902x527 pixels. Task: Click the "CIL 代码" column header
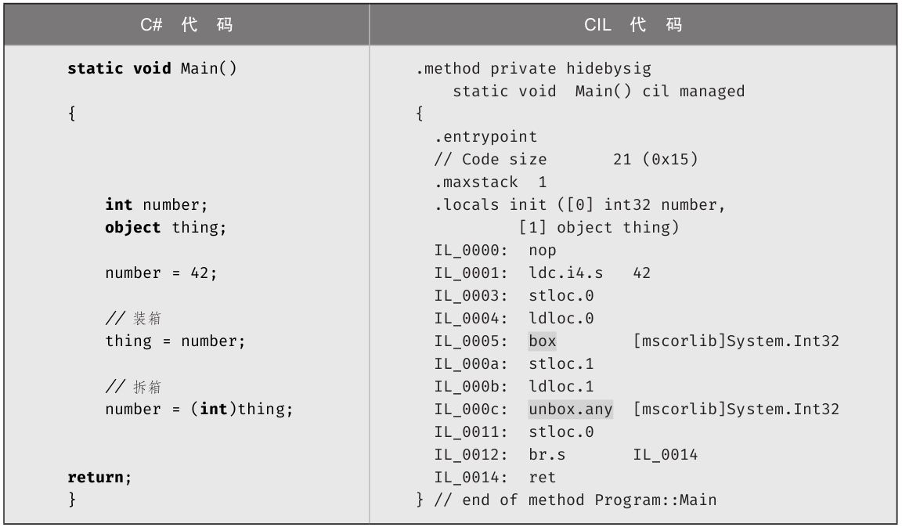click(x=633, y=24)
